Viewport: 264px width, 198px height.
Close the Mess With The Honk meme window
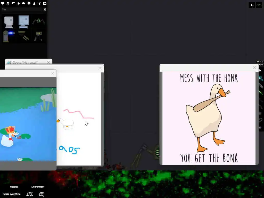click(254, 68)
